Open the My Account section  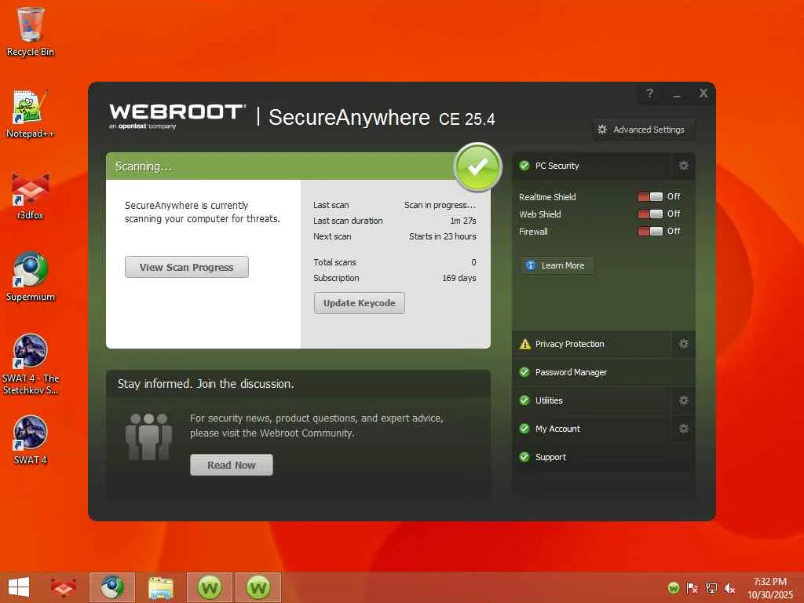tap(592, 429)
